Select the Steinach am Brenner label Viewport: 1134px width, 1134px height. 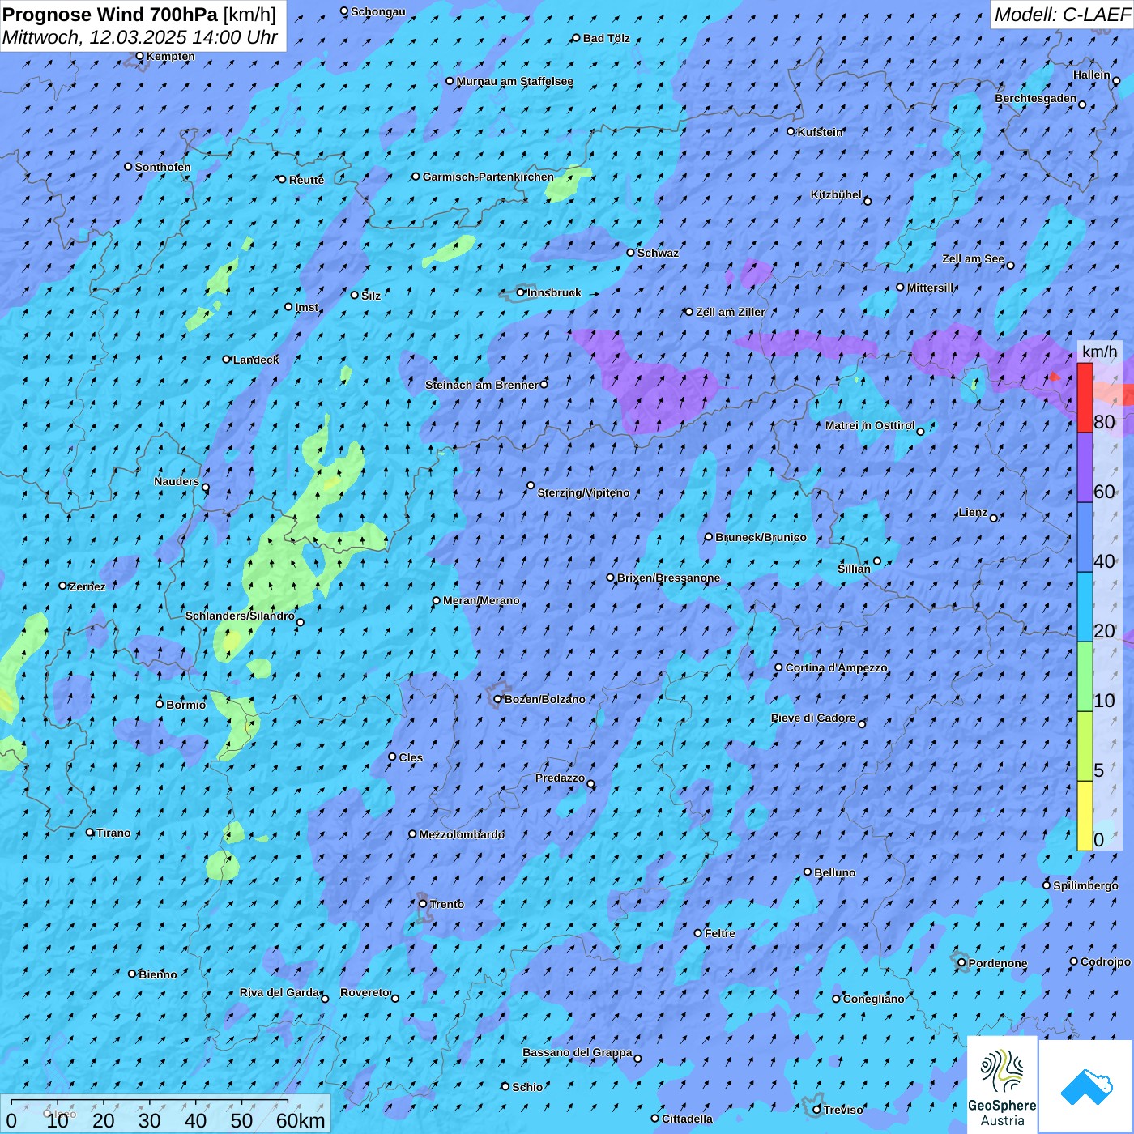[482, 385]
